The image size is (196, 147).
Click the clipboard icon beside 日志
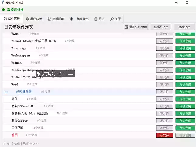(x=96, y=19)
